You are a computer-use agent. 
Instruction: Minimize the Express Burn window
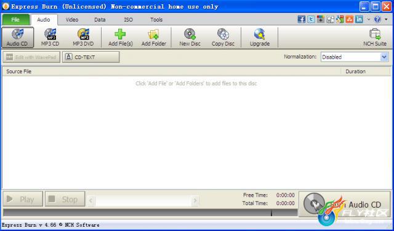364,7
